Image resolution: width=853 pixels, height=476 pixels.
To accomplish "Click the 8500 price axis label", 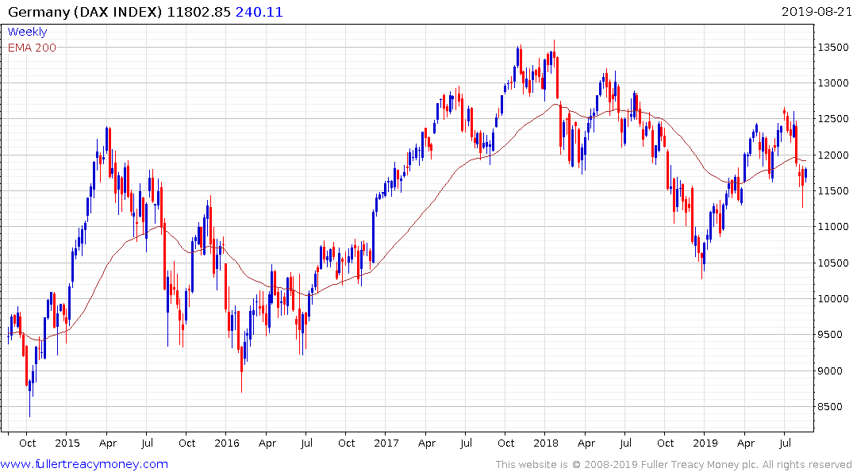I will click(x=830, y=407).
